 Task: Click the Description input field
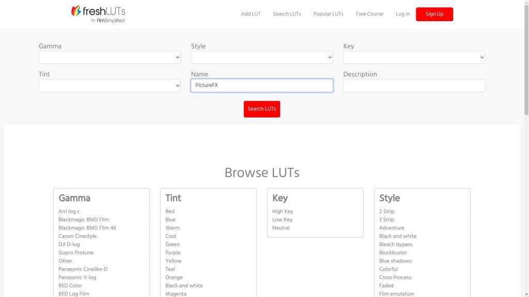pos(414,86)
